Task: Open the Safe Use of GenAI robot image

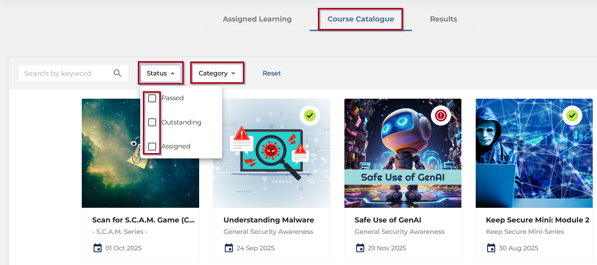Action: tap(403, 153)
